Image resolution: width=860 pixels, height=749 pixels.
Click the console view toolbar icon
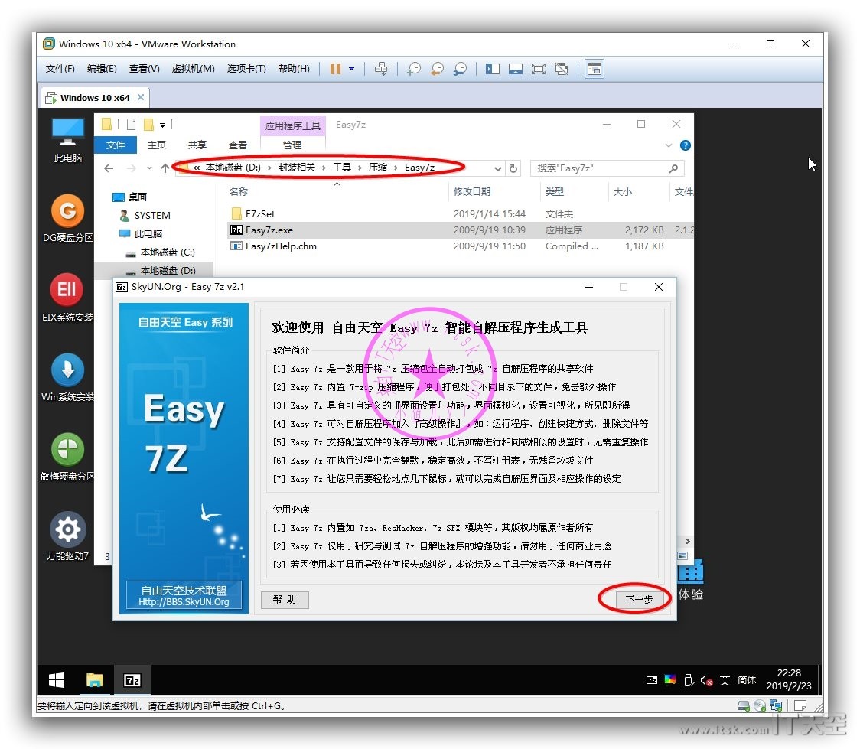(595, 69)
